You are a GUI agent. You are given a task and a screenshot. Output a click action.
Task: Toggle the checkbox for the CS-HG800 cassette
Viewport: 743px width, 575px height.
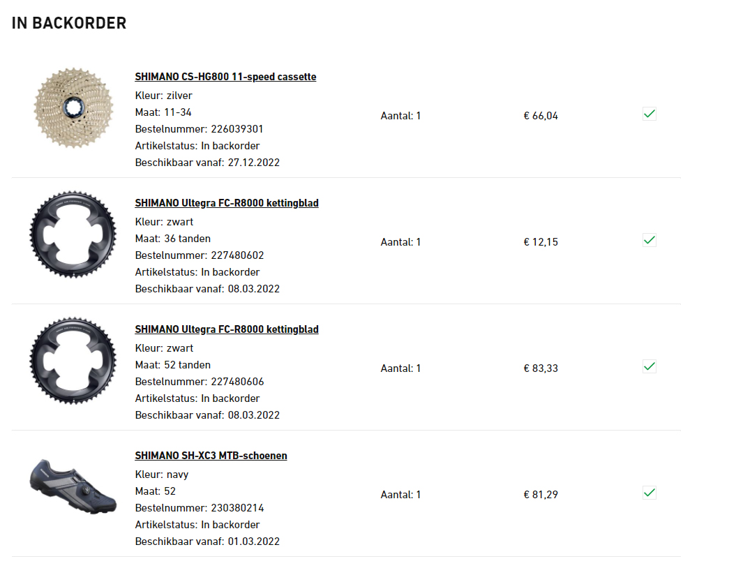[x=649, y=114]
